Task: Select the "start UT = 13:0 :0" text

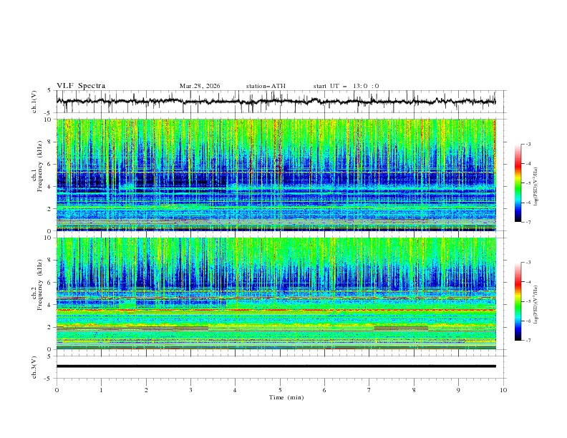Action: point(346,86)
